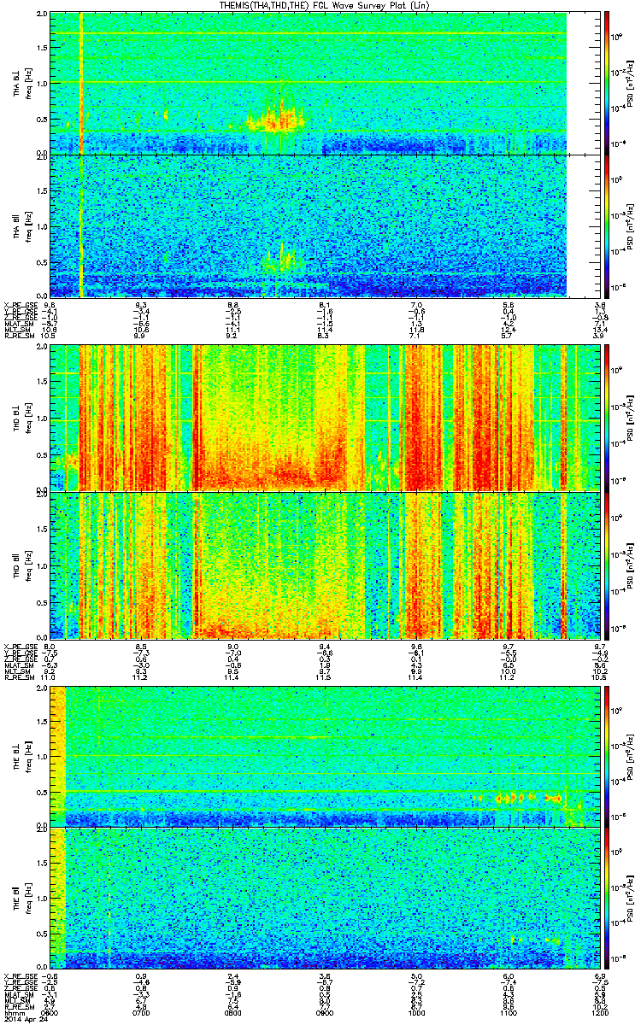Click the 0800 time tick label
This screenshot has width=641, height=1025.
click(232, 1011)
